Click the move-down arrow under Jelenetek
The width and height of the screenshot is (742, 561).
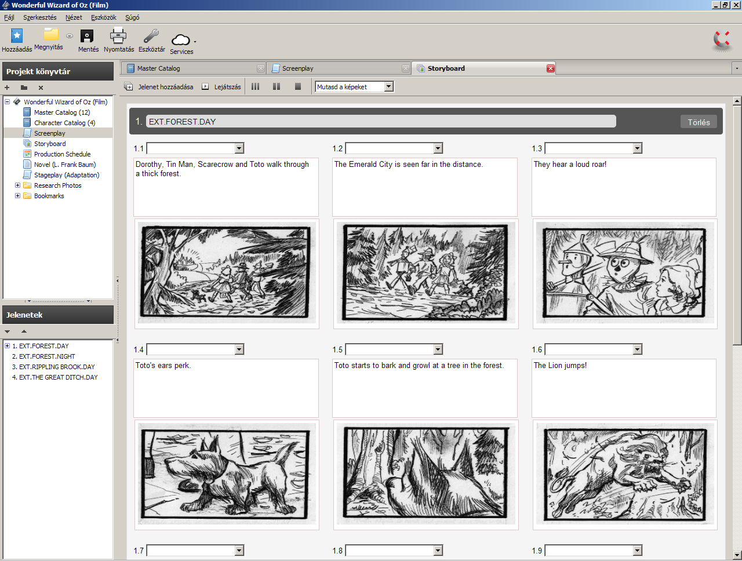coord(8,331)
